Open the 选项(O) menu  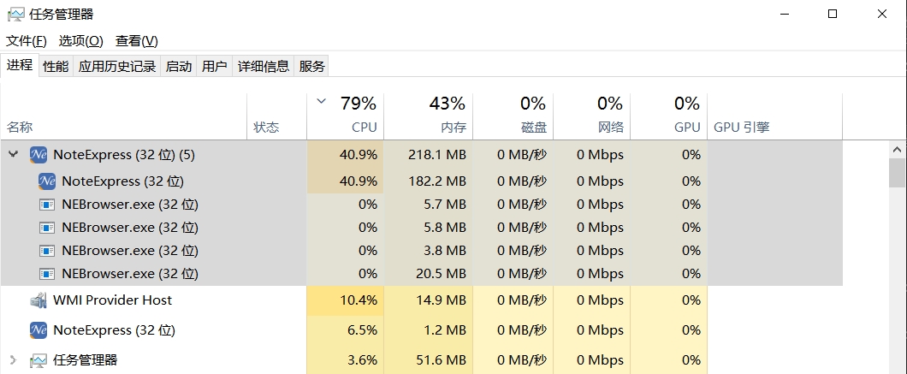point(81,41)
